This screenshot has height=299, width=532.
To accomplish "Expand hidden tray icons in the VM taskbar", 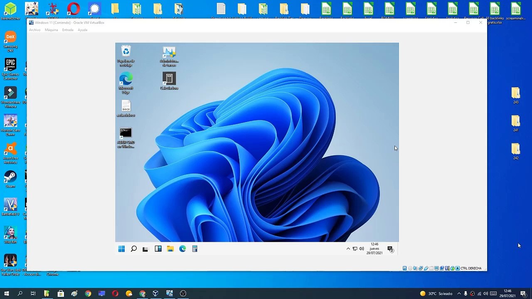I will pyautogui.click(x=348, y=249).
